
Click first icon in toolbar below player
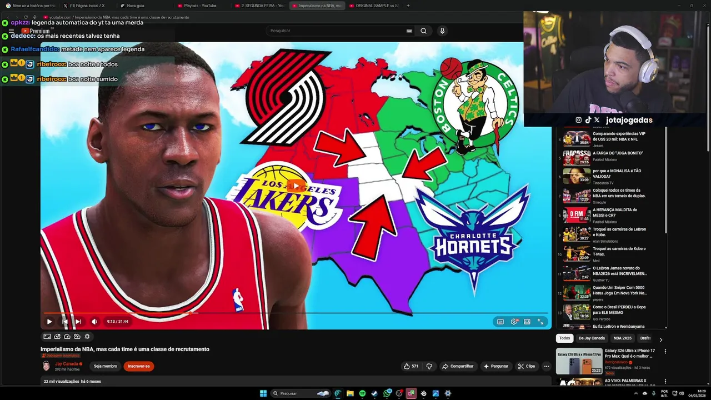pyautogui.click(x=47, y=336)
